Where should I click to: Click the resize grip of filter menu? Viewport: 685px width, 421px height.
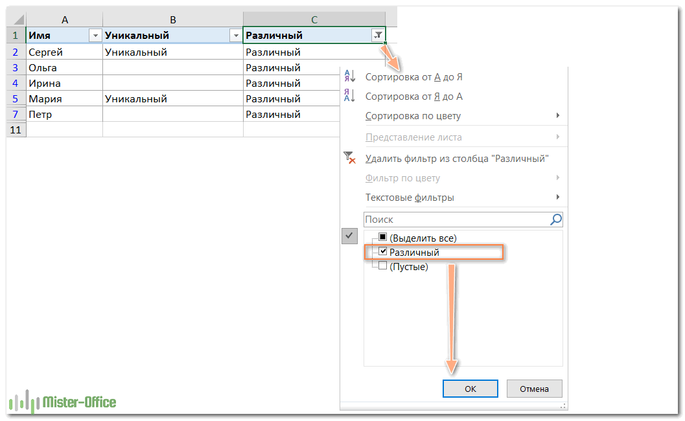[563, 405]
